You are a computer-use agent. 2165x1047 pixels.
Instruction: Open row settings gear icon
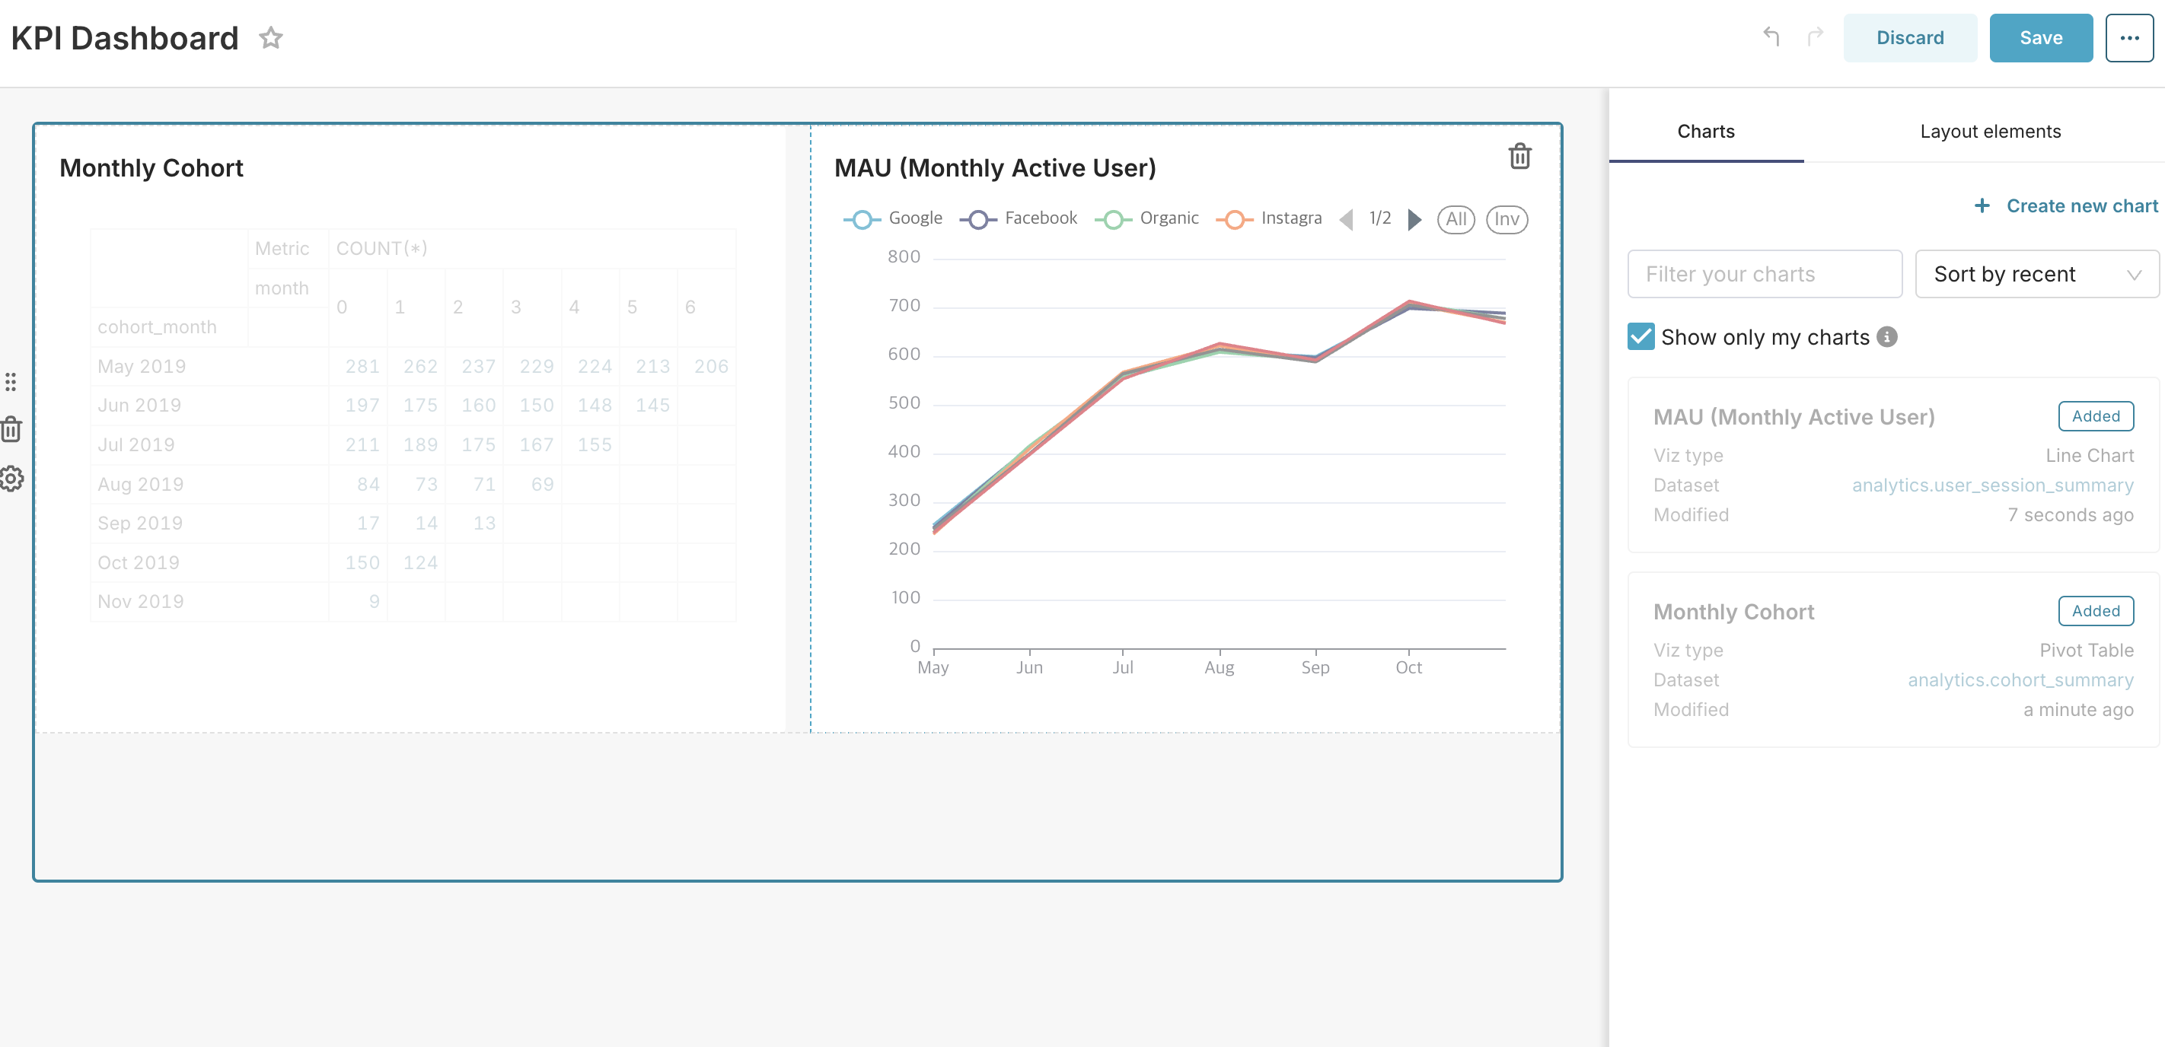[x=11, y=478]
